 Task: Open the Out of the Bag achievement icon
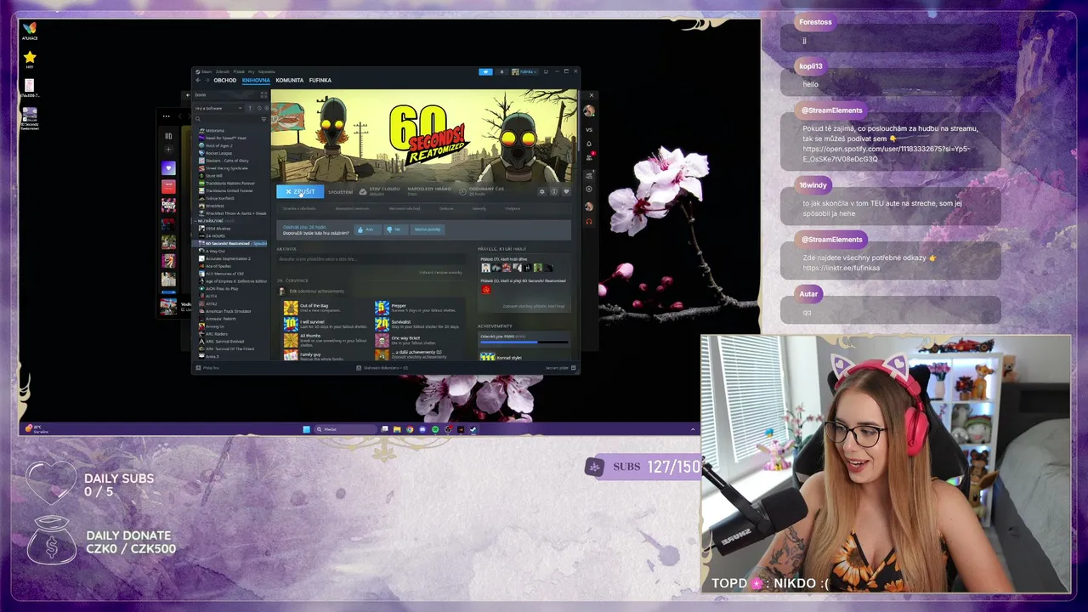tap(291, 308)
